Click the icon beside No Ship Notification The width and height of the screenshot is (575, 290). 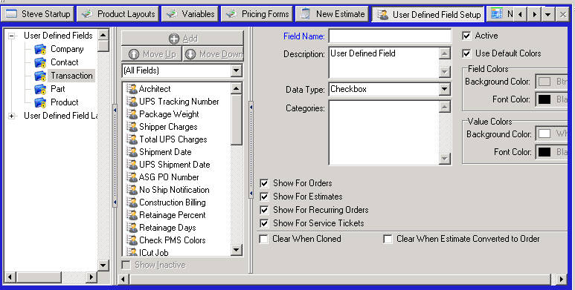pyautogui.click(x=132, y=190)
